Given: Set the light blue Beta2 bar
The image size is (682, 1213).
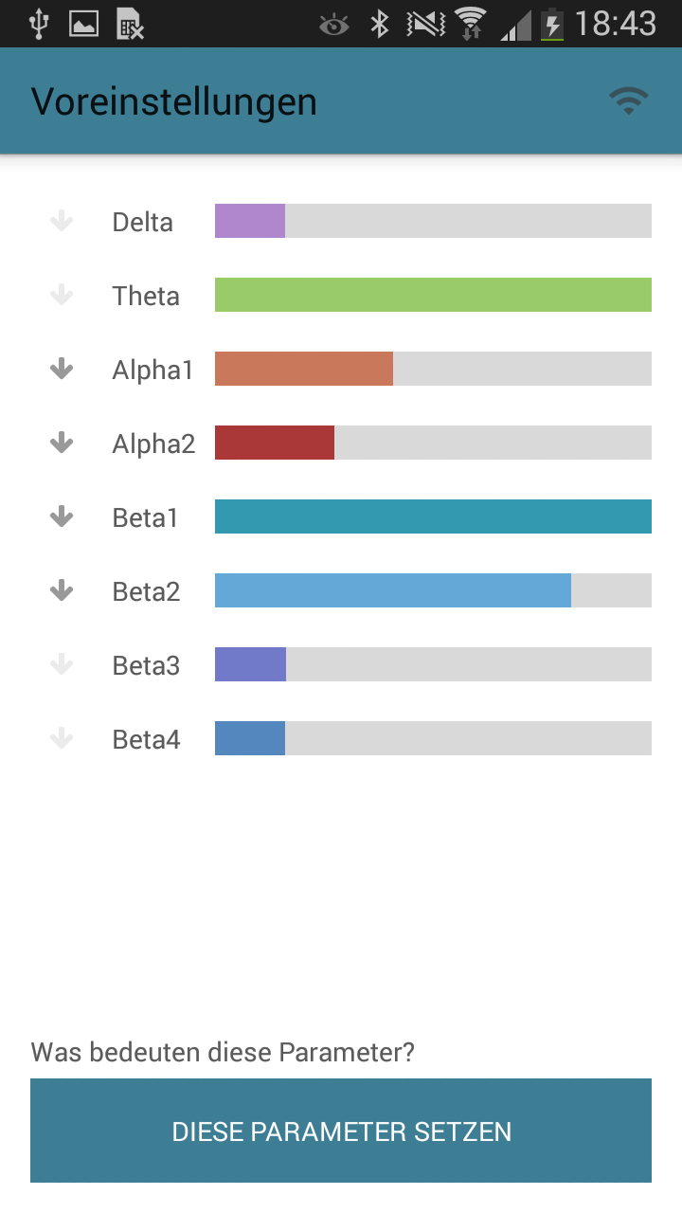Looking at the screenshot, I should coord(433,590).
